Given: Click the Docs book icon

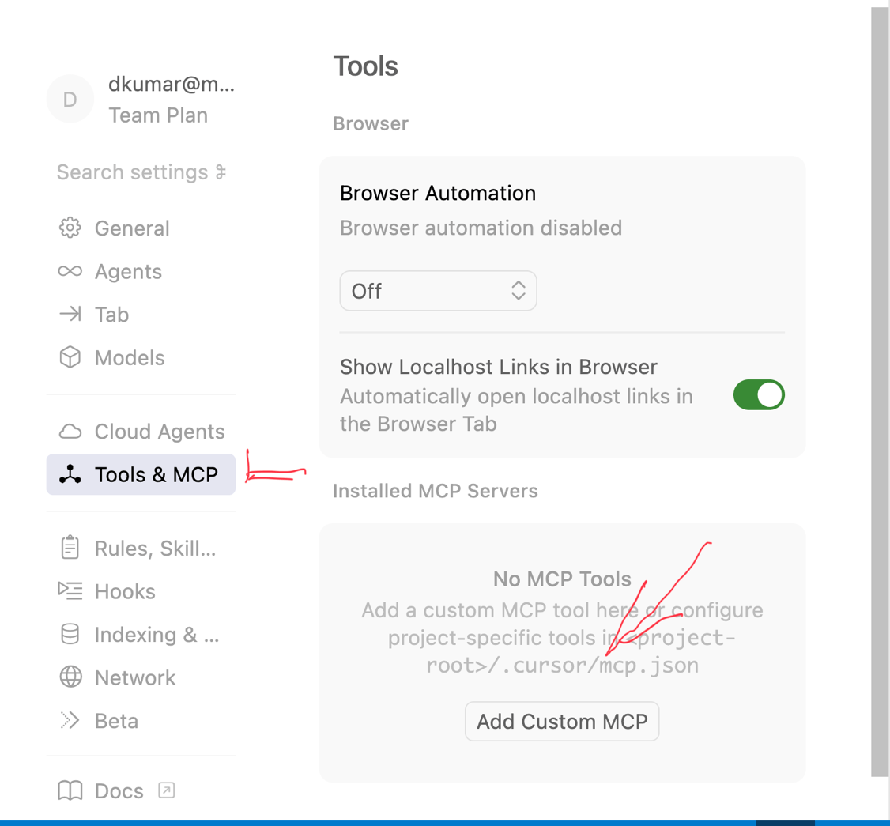Looking at the screenshot, I should tap(70, 790).
